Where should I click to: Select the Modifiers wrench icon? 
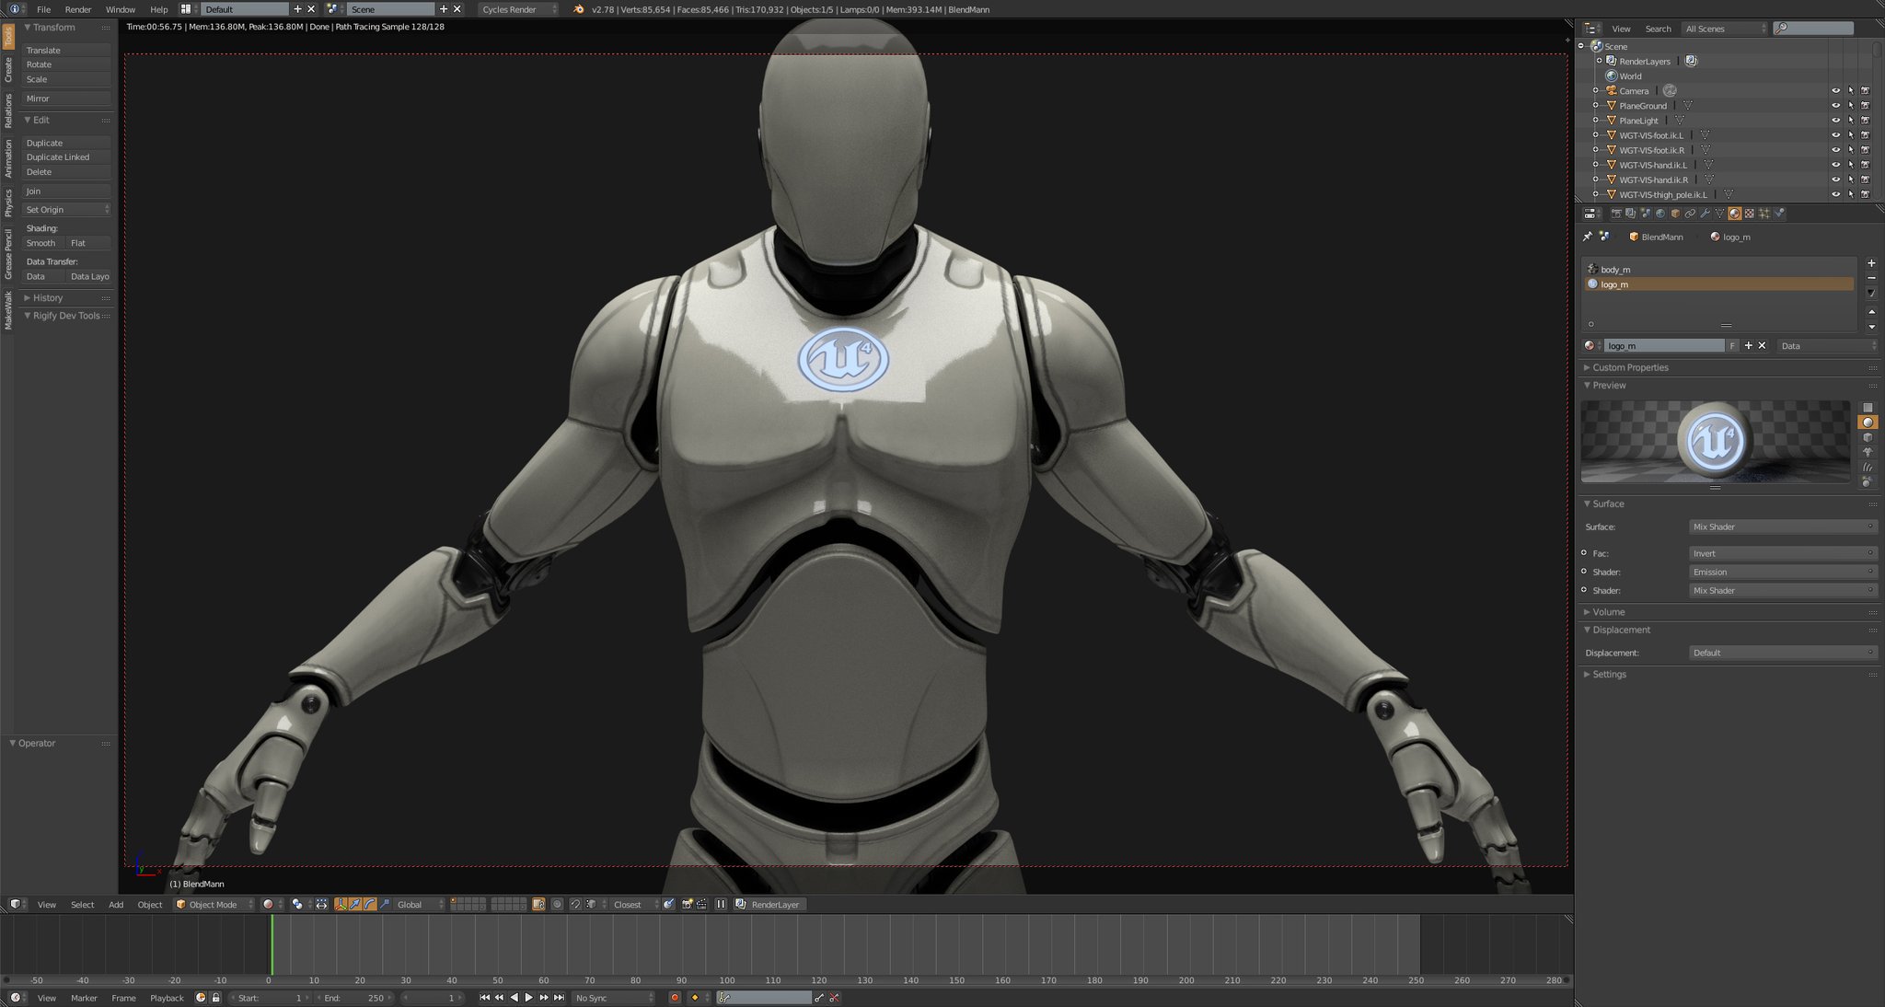pos(1706,213)
